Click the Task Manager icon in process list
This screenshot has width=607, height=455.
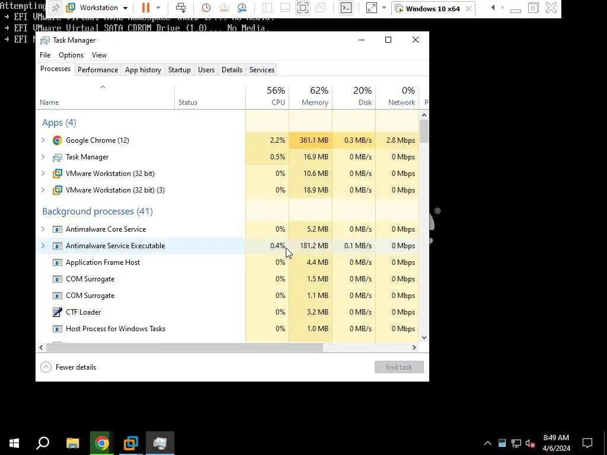click(x=57, y=157)
